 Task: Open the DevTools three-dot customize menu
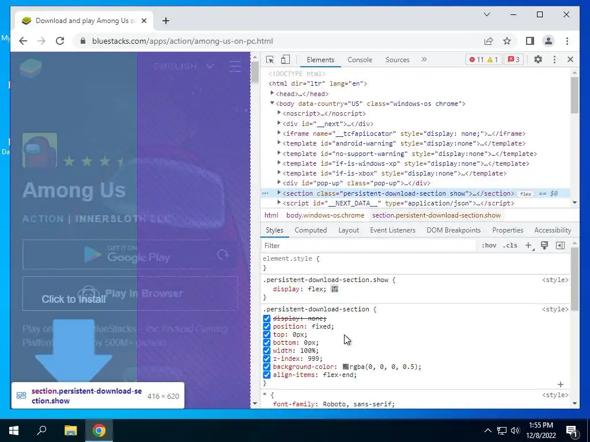(x=554, y=59)
